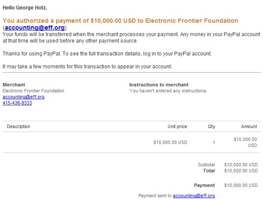
Task: Select the bold 'Merchant' section heading
Action: 14,85
